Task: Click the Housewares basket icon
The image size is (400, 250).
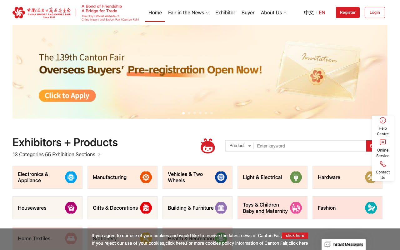Action: pyautogui.click(x=71, y=208)
